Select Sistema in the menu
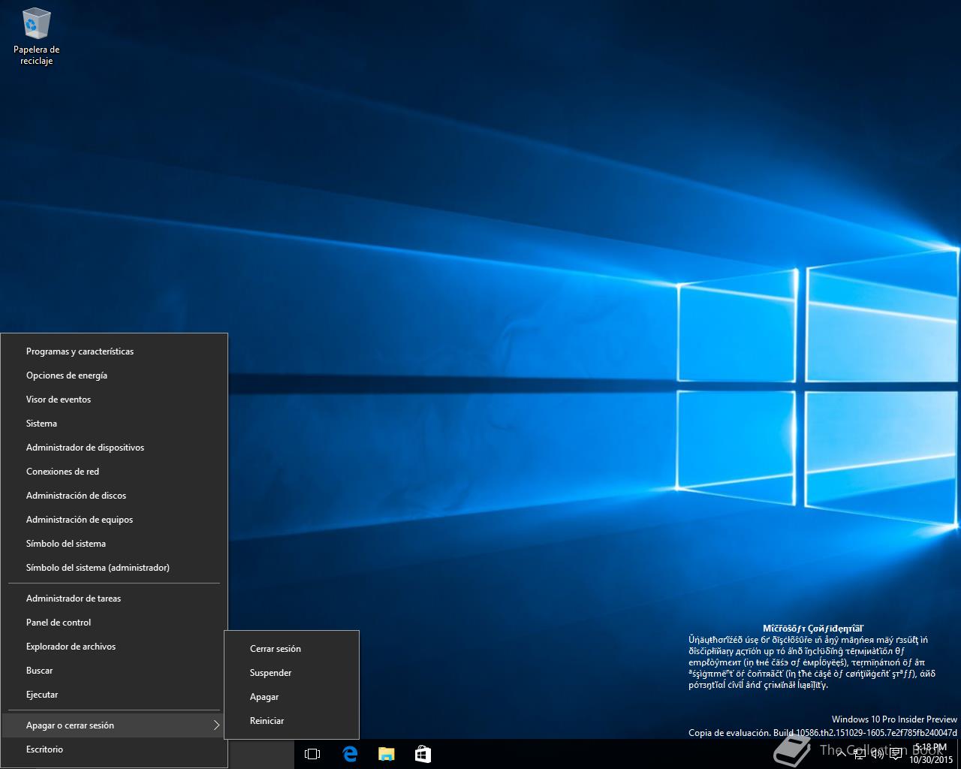The width and height of the screenshot is (961, 769). click(114, 424)
